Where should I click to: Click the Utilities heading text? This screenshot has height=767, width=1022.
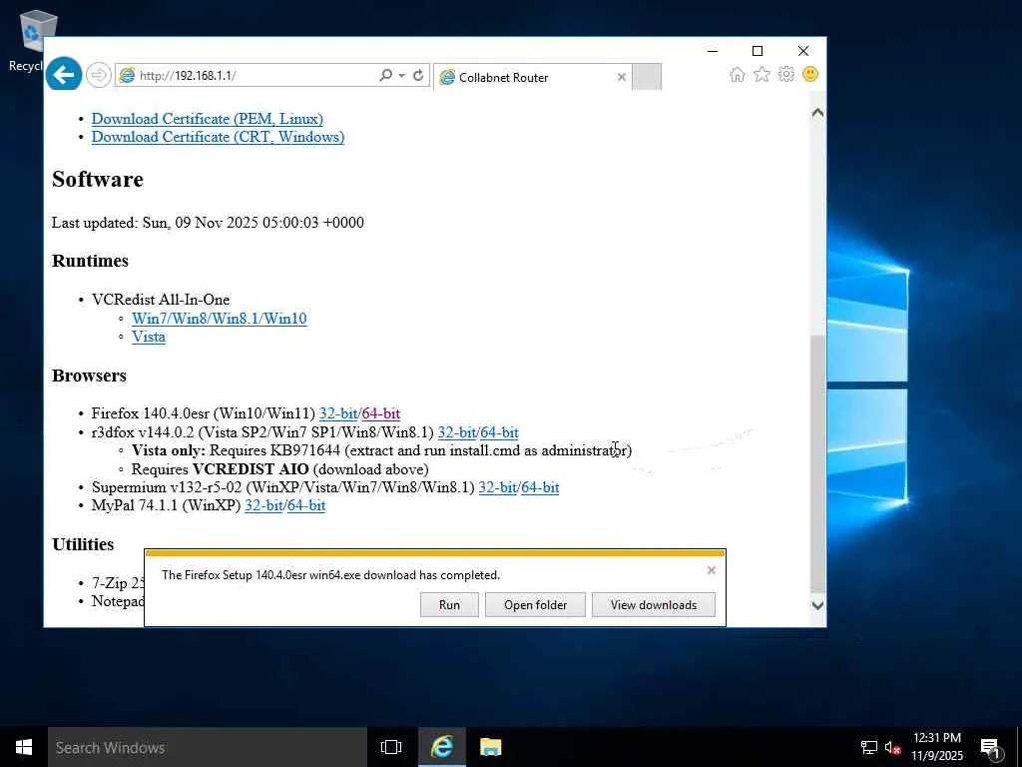(83, 544)
